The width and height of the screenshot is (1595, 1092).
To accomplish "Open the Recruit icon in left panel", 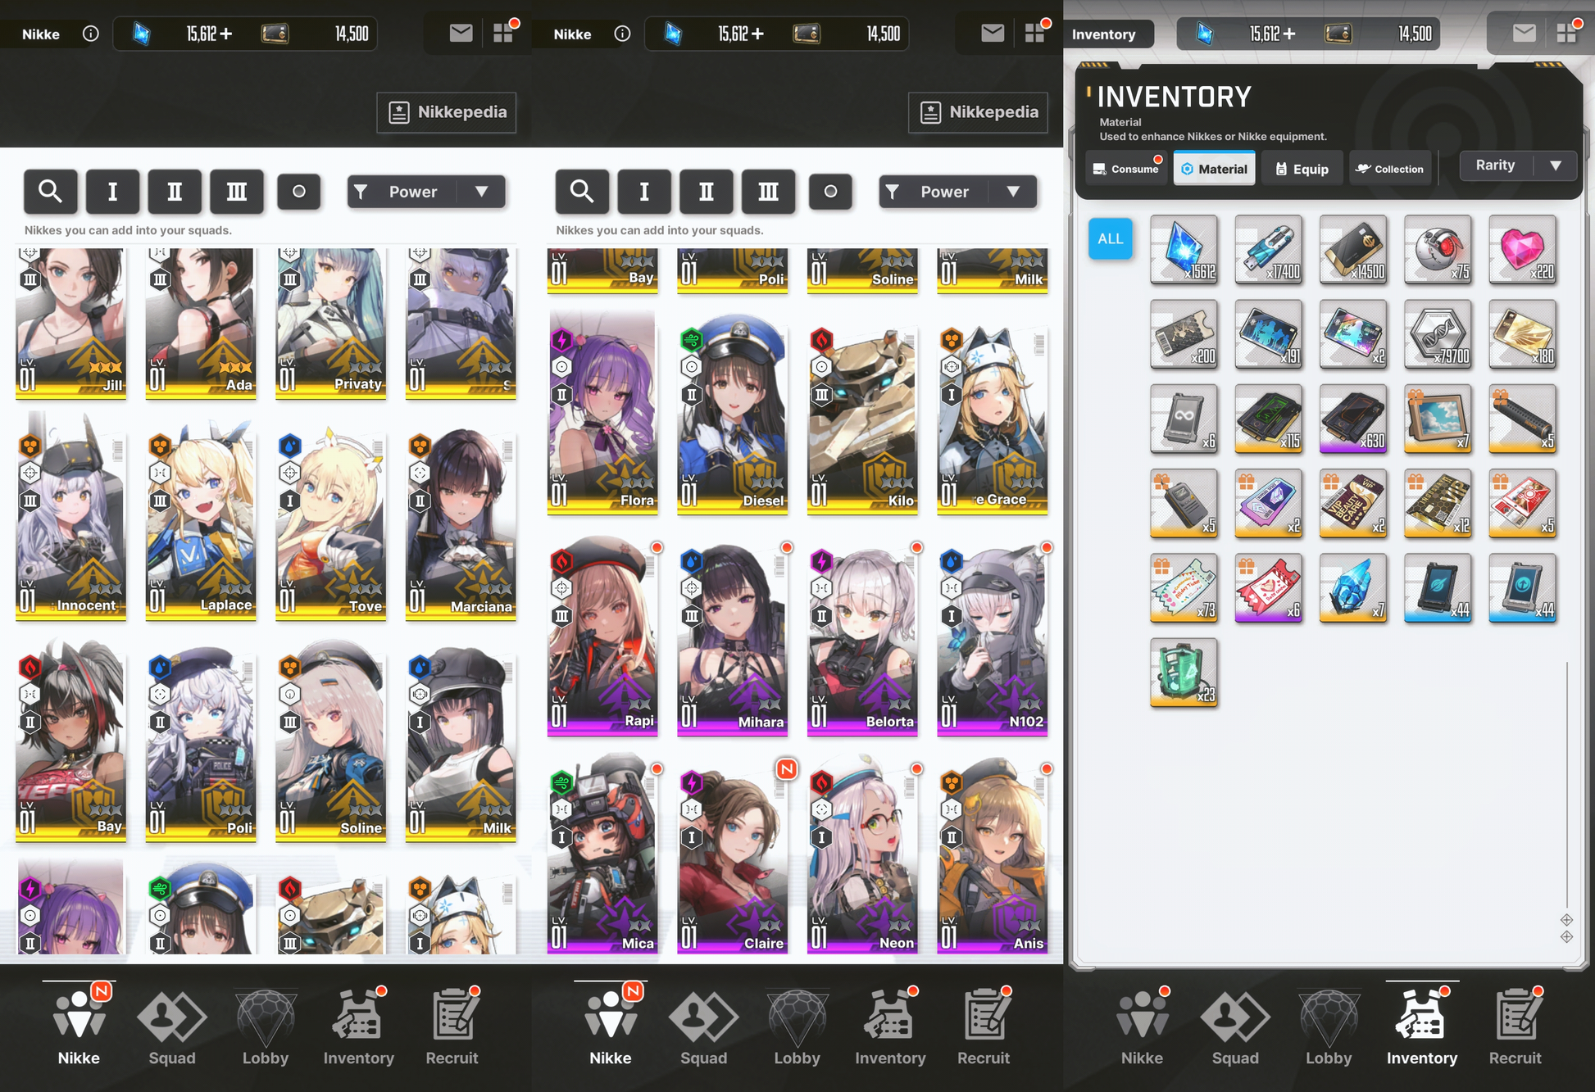I will pos(452,1027).
